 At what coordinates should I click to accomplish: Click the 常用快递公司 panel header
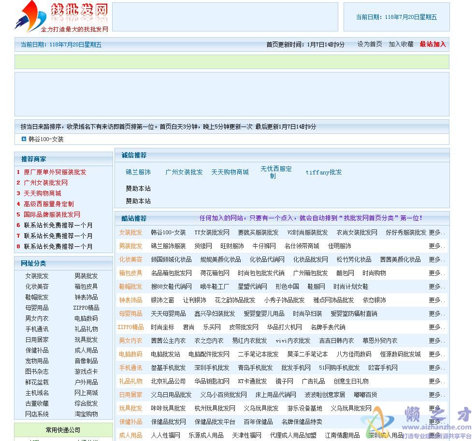tap(63, 430)
